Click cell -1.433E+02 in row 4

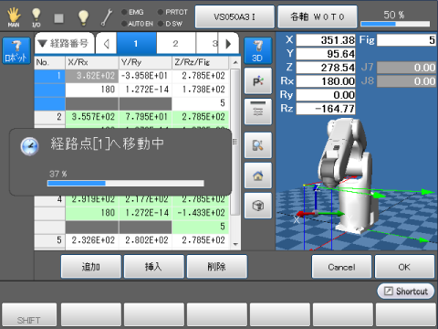(201, 213)
